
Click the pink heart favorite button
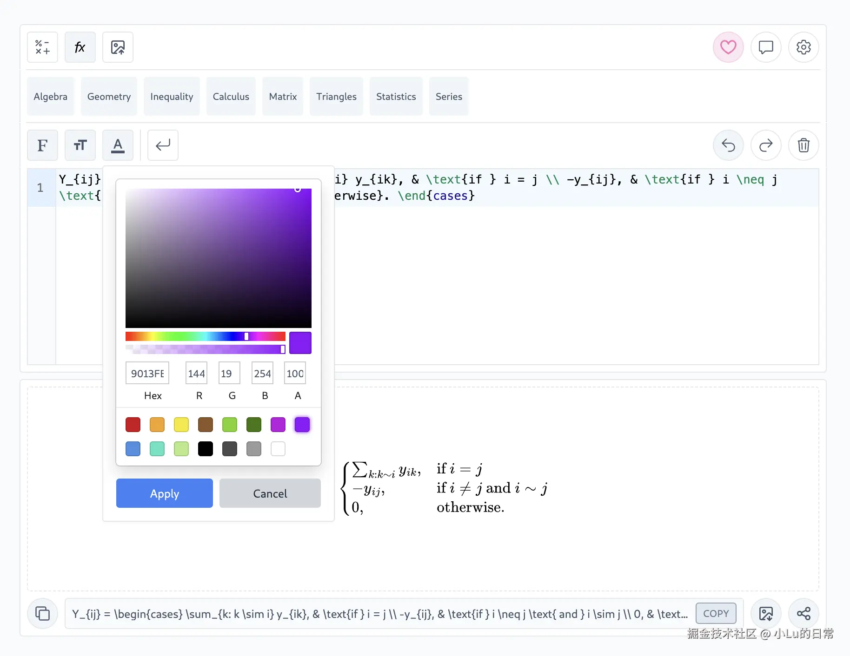click(728, 47)
